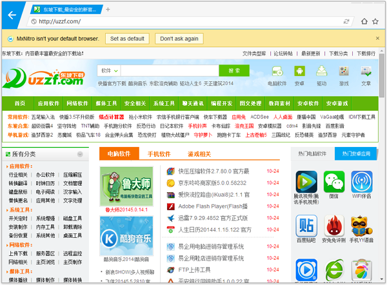Open the 下载排行 top link
The width and height of the screenshot is (387, 285).
366,54
